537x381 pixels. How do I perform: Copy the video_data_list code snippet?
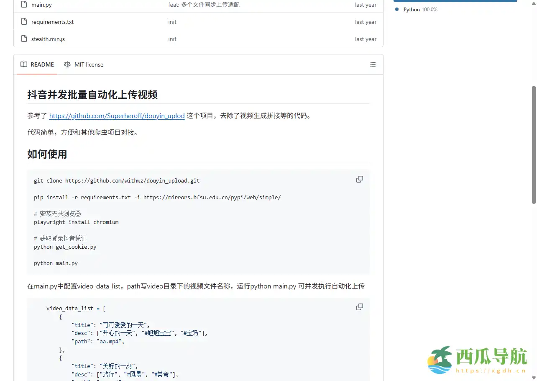tap(359, 306)
